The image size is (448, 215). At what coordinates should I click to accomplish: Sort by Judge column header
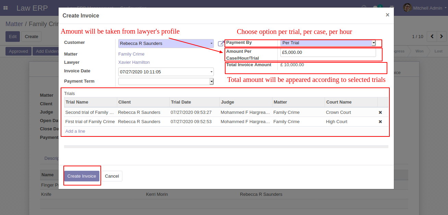click(246, 102)
